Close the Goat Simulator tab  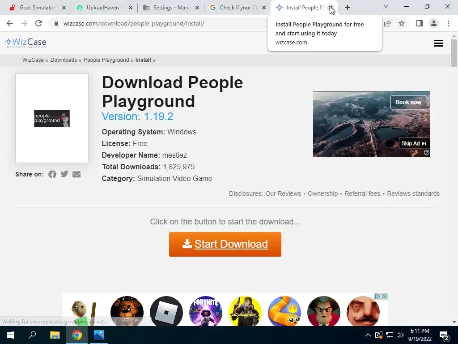pos(64,8)
